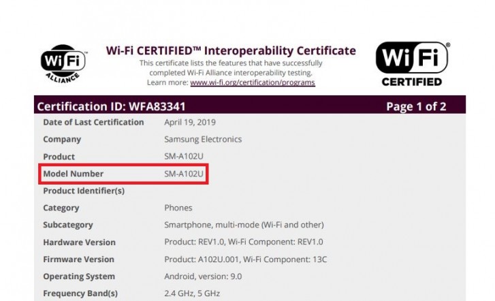Select the Certification ID WFA83341 header
The height and width of the screenshot is (301, 495).
(111, 106)
